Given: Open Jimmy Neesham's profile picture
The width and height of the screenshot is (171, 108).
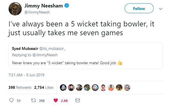Looking at the screenshot, I should point(15,9).
